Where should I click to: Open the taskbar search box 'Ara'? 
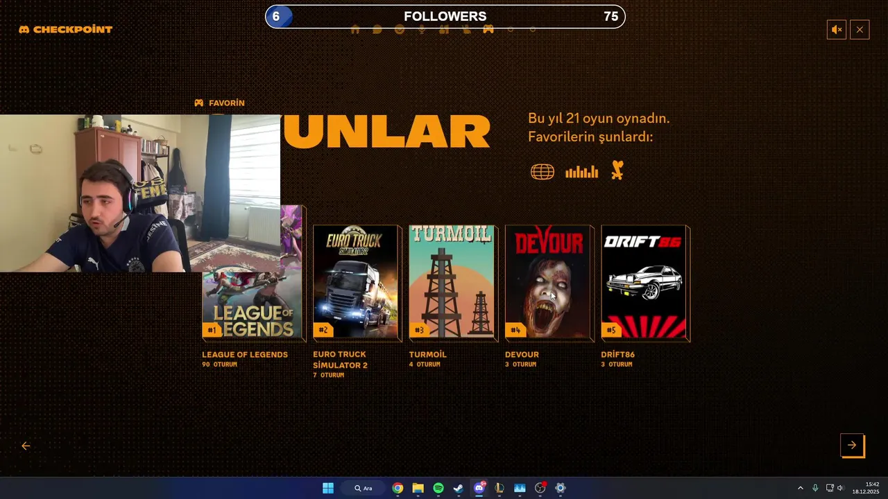pos(364,488)
